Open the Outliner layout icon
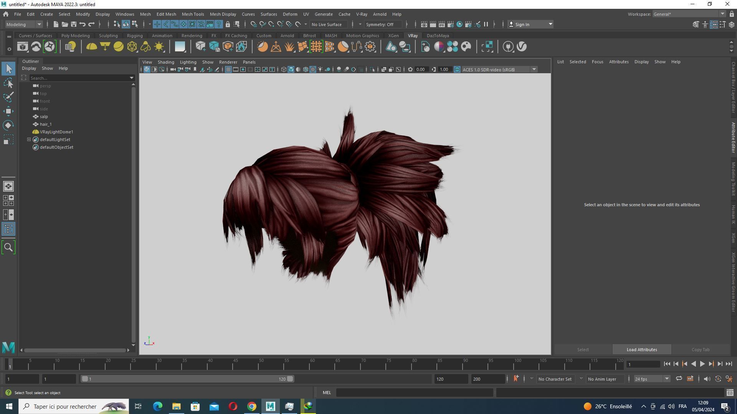This screenshot has height=414, width=737. pos(8,229)
